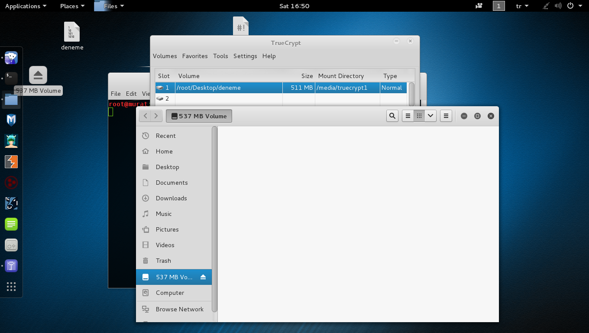Open the TrueCrypt Tools menu
The width and height of the screenshot is (589, 333).
point(220,56)
